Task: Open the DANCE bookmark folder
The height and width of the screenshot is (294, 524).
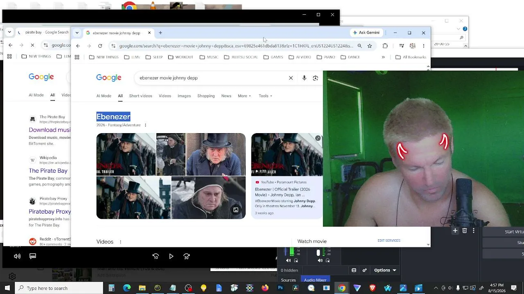Action: point(350,57)
